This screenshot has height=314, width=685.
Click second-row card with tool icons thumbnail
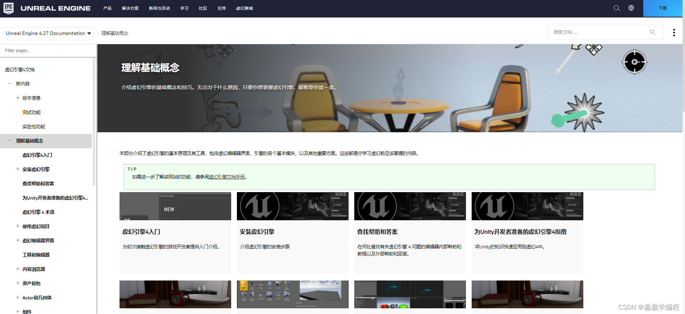293,294
